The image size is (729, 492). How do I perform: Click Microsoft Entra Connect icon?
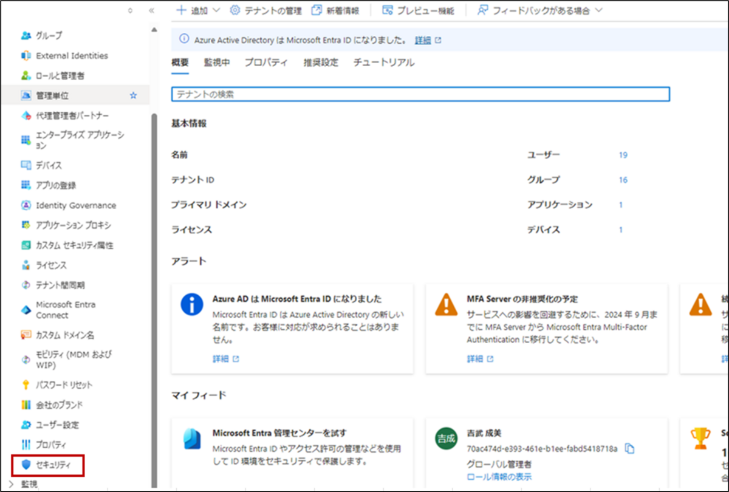click(x=26, y=310)
